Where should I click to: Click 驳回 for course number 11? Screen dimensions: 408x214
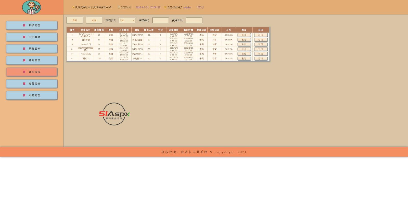(x=261, y=35)
